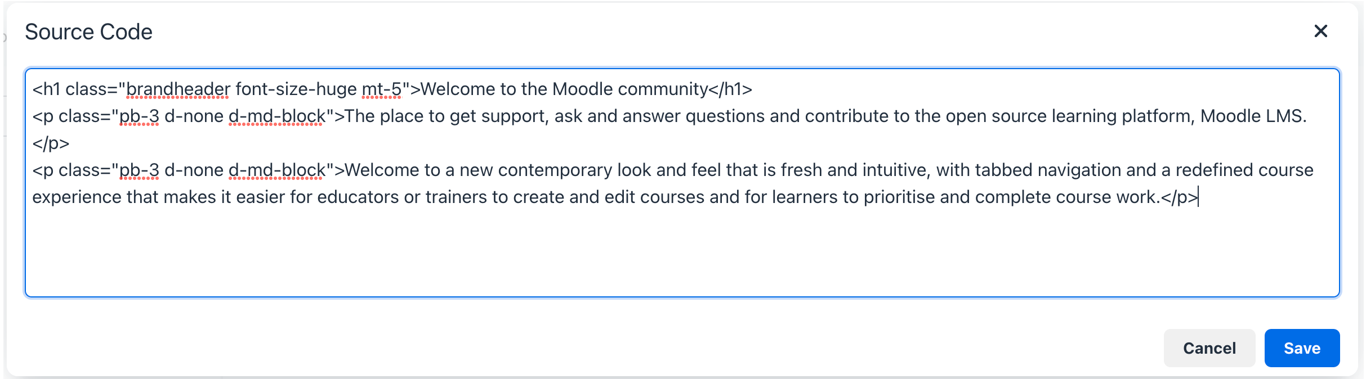
Task: Cancel editing the source code
Action: pyautogui.click(x=1209, y=348)
